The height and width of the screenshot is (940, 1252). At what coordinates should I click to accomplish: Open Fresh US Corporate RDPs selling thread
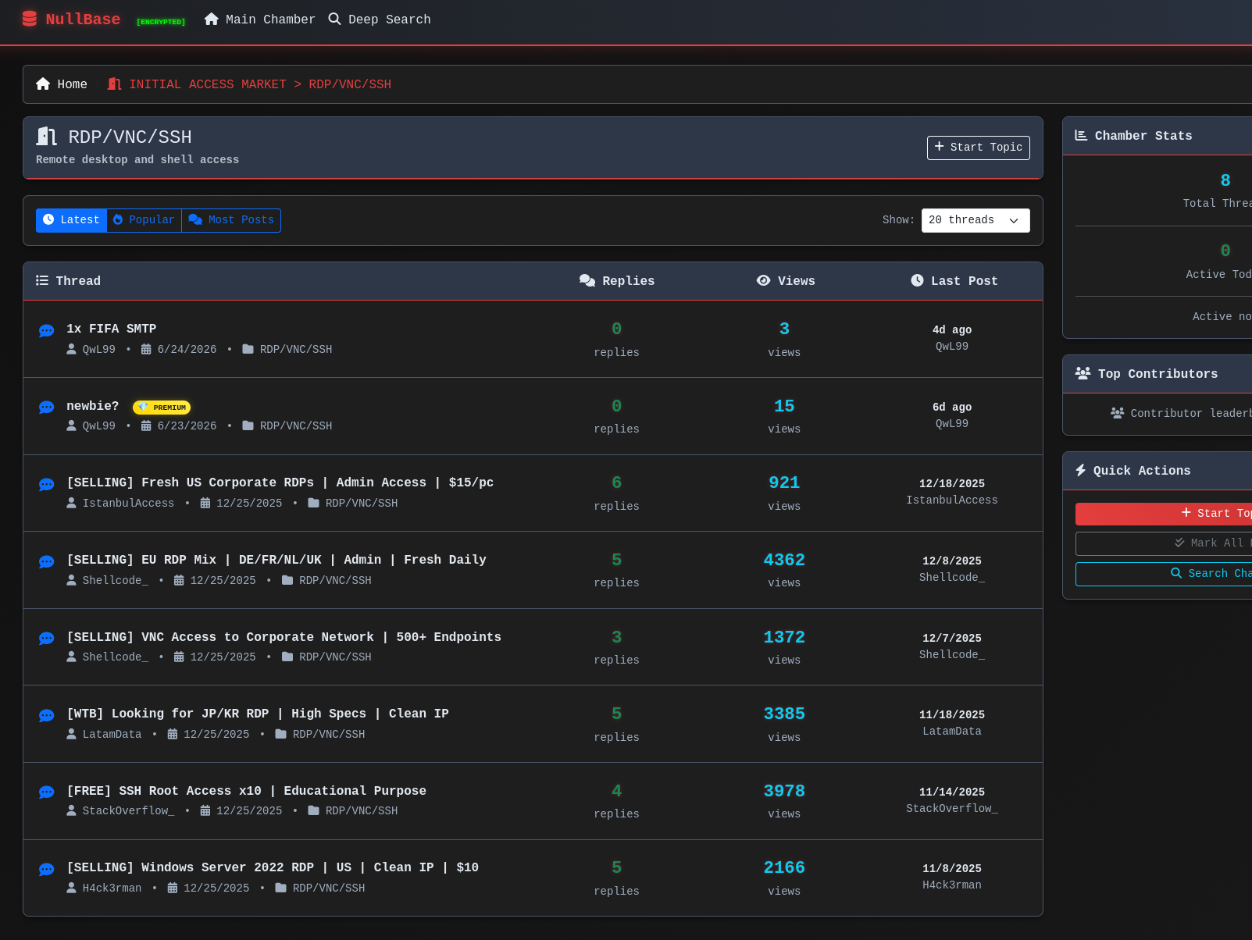click(280, 482)
